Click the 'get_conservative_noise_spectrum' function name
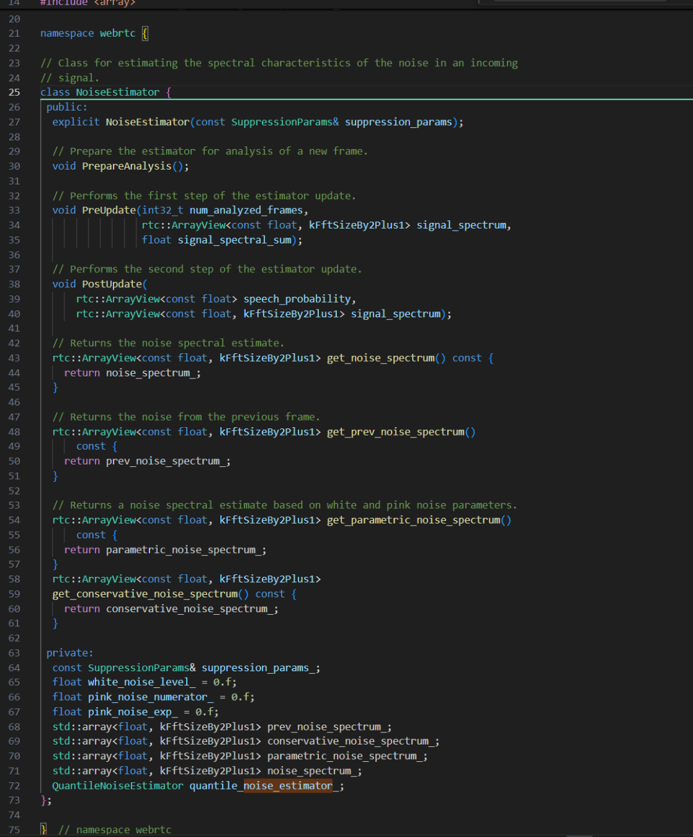 tap(145, 594)
